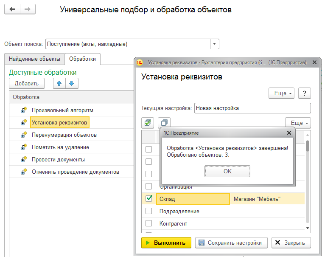Click the check all attributes icon
The height and width of the screenshot is (257, 322).
point(147,123)
